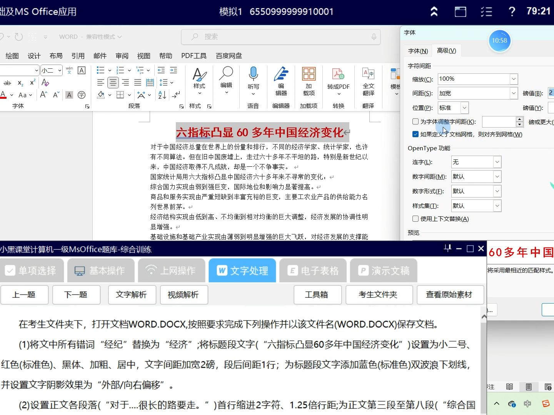The width and height of the screenshot is (554, 415).
Task: Open the 引用 ribbon tab
Action: coord(78,56)
